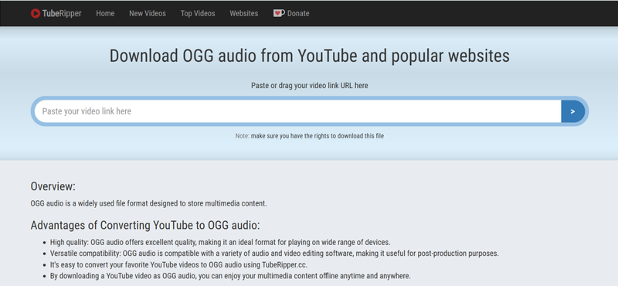Click the Donate coffee cup icon
The height and width of the screenshot is (286, 618).
(279, 13)
